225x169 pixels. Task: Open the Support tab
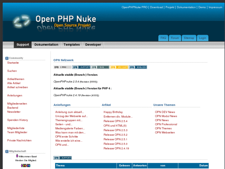tap(23, 45)
